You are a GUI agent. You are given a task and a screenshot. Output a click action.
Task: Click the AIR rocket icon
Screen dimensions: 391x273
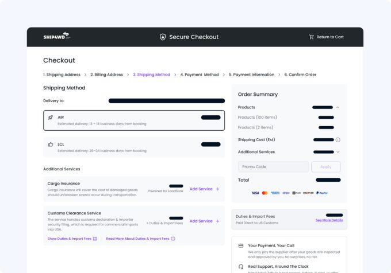[x=51, y=118]
